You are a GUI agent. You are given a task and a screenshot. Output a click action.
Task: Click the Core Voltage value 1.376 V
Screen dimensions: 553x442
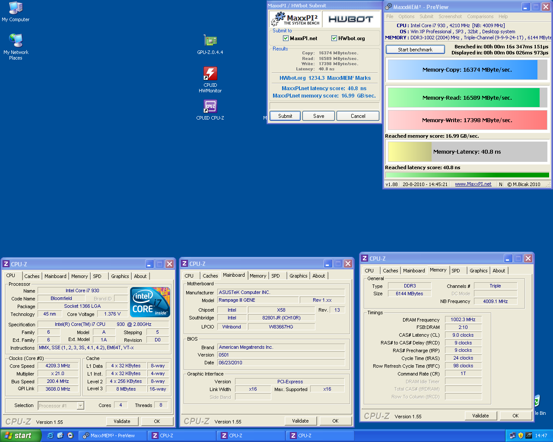(x=112, y=314)
